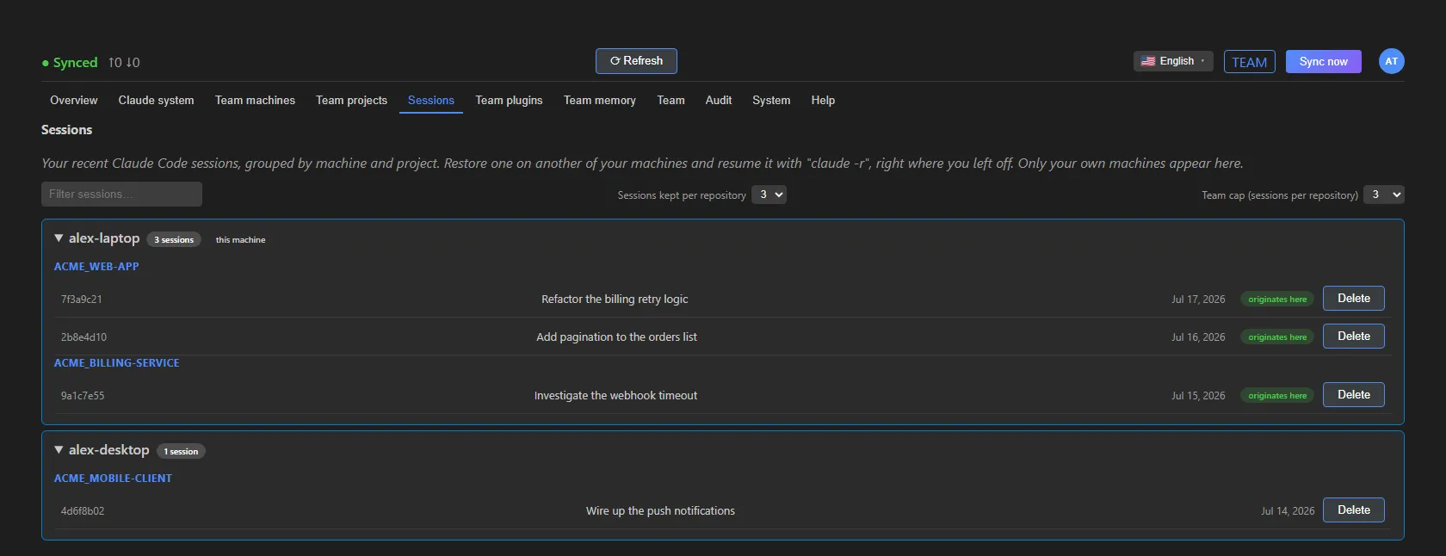Delete the Refactor the billing retry logic session
The height and width of the screenshot is (556, 1446).
click(x=1353, y=299)
